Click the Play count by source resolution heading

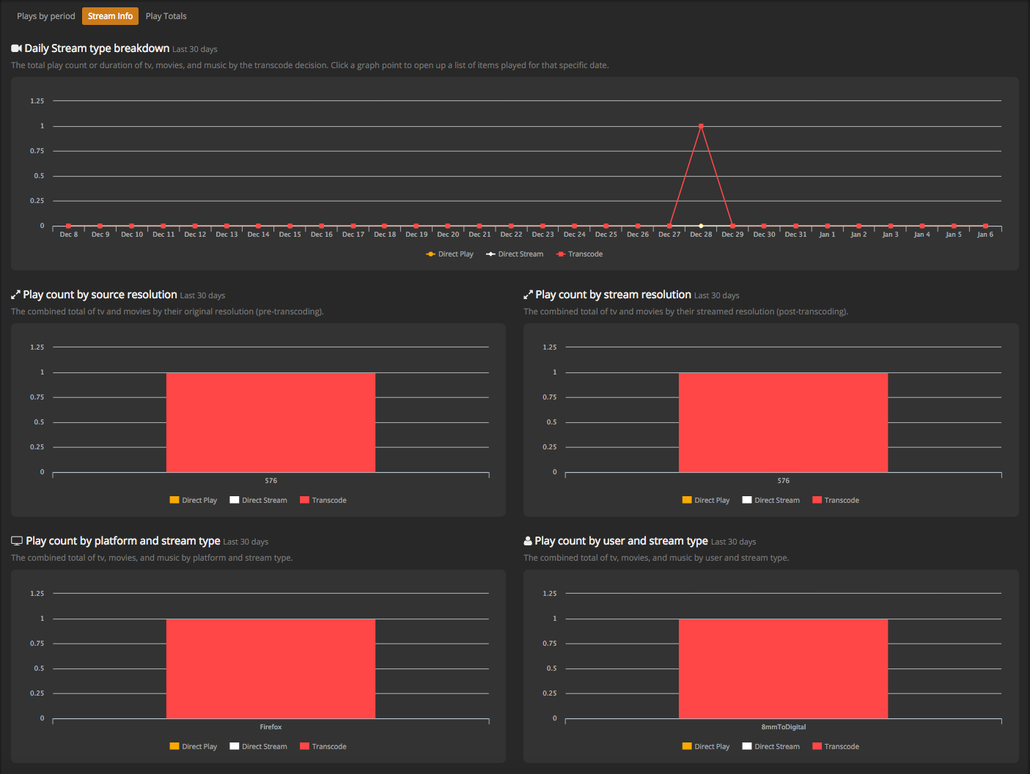tap(100, 295)
